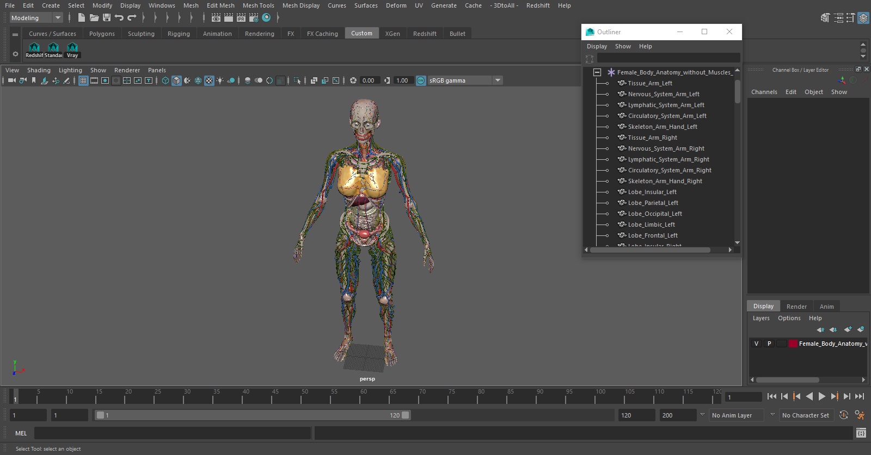The image size is (871, 455).
Task: Open the sRGB gamma view transform dropdown
Action: (465, 80)
